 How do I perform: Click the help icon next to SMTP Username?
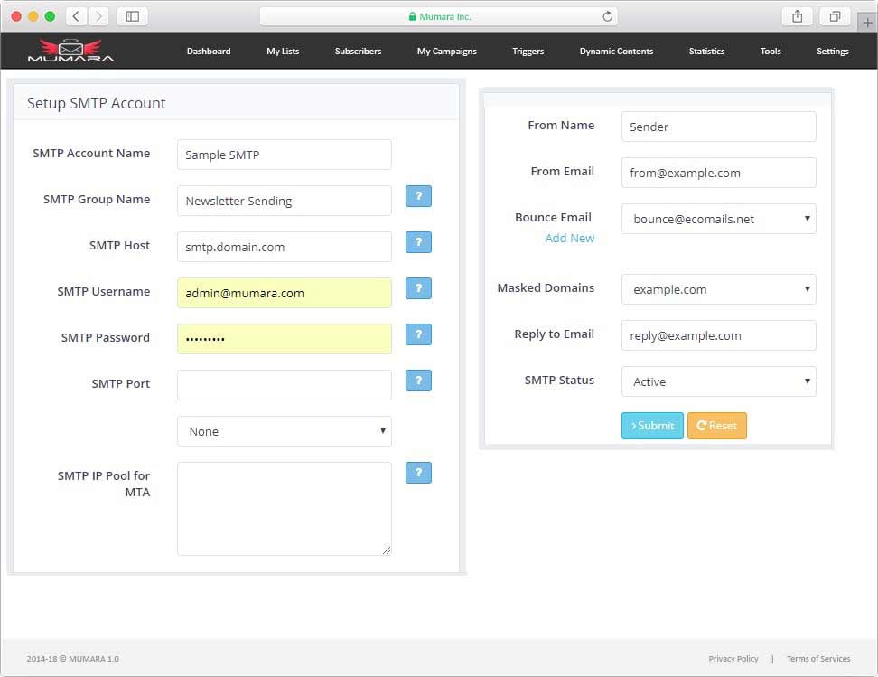(x=418, y=288)
